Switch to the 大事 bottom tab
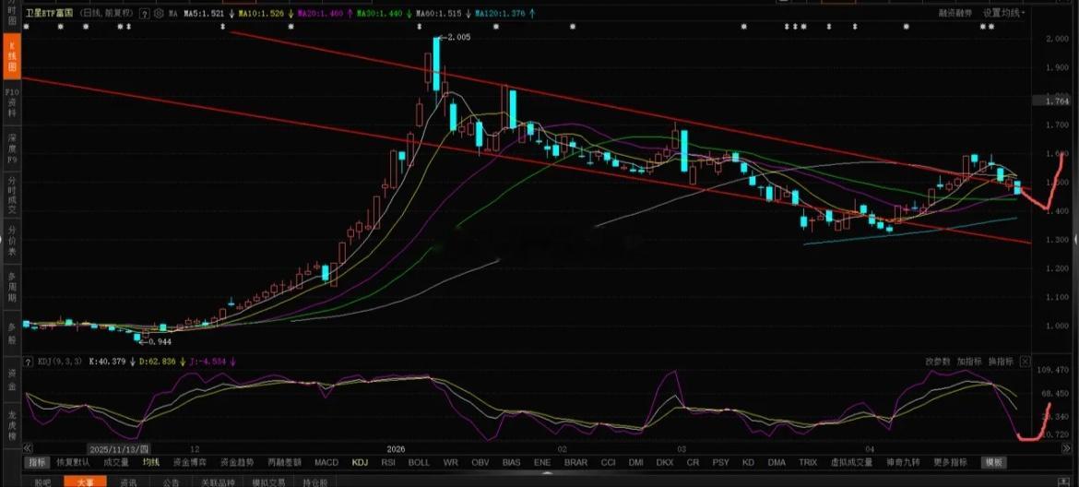Screen dimensions: 1079x487 [86, 482]
